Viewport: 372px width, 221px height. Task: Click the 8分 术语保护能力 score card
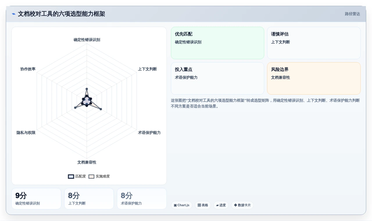tap(142, 199)
